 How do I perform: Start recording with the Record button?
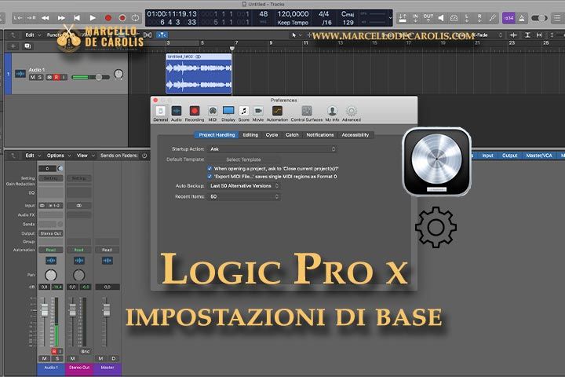(x=108, y=18)
